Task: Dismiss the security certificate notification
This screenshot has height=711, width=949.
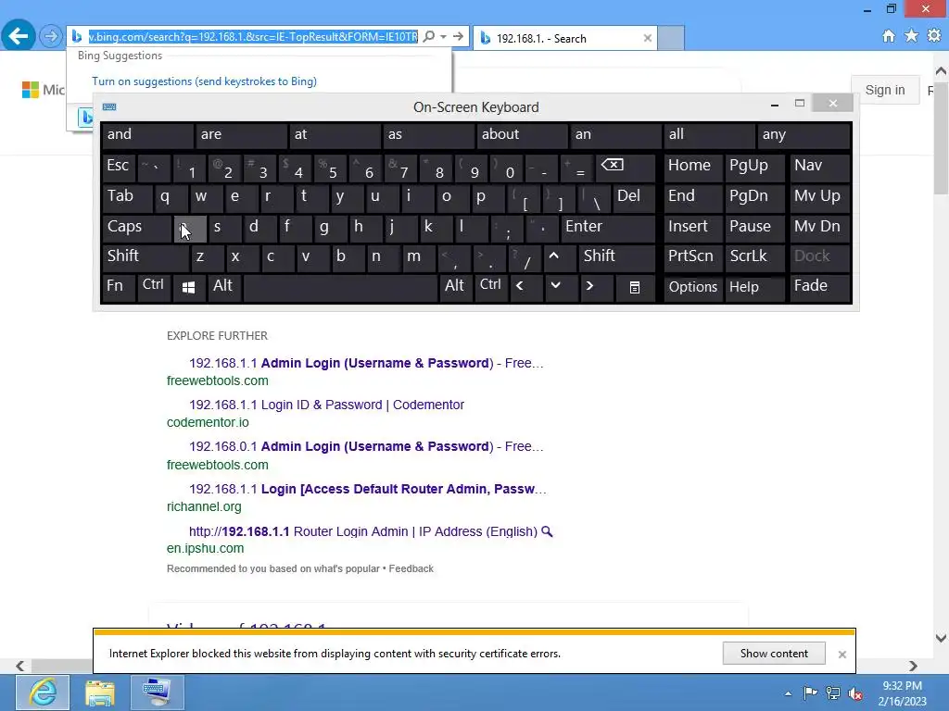Action: click(841, 655)
